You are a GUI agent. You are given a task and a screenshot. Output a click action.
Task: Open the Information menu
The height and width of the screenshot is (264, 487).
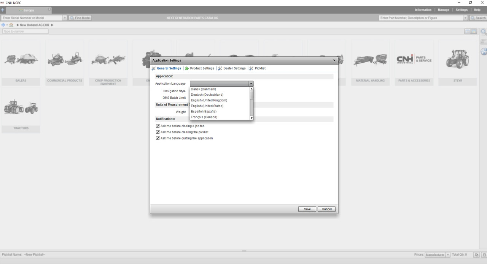point(423,10)
